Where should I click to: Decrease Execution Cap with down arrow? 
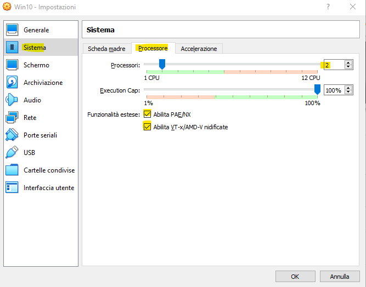pyautogui.click(x=348, y=92)
